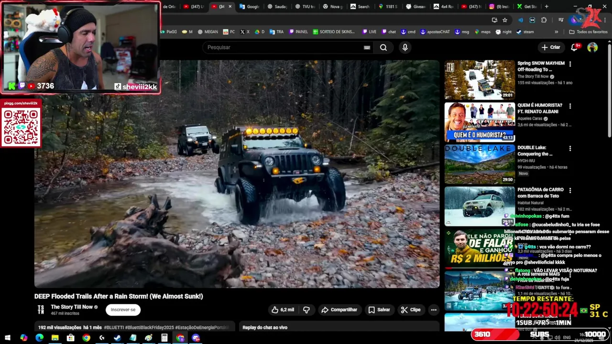Open the install-app icon in address bar
612x344 pixels.
tap(494, 20)
